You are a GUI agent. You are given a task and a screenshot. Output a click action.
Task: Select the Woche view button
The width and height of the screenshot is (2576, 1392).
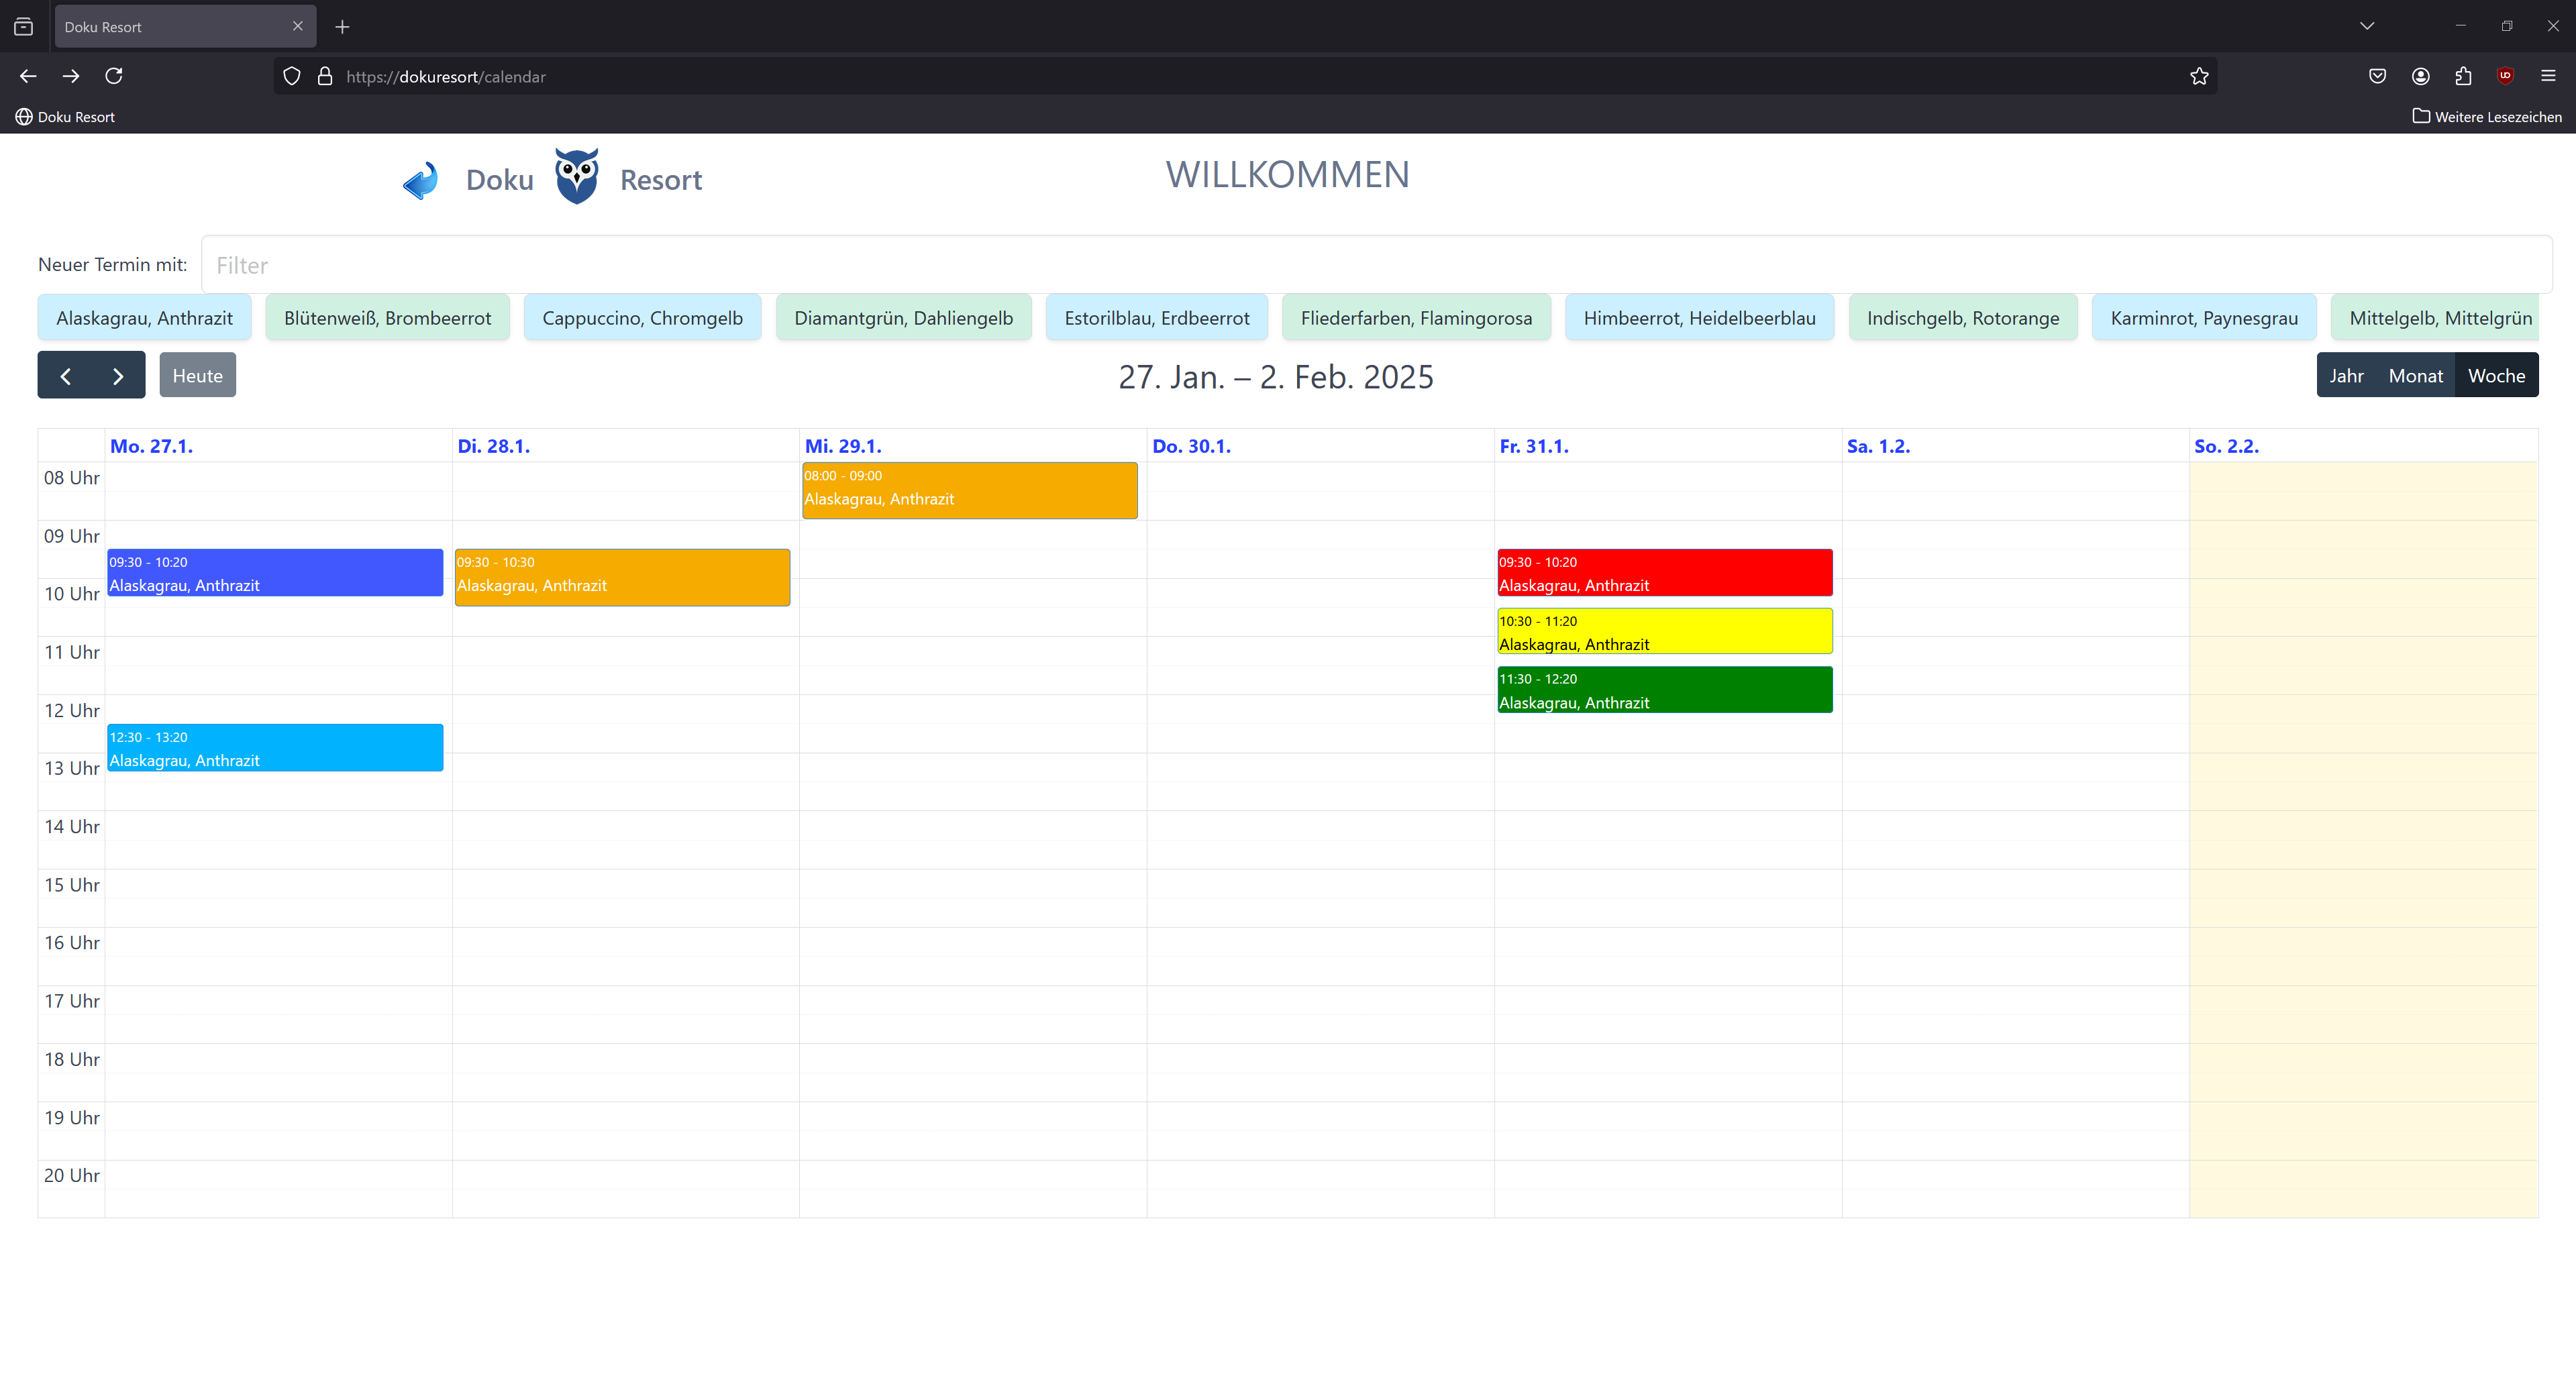pos(2496,376)
